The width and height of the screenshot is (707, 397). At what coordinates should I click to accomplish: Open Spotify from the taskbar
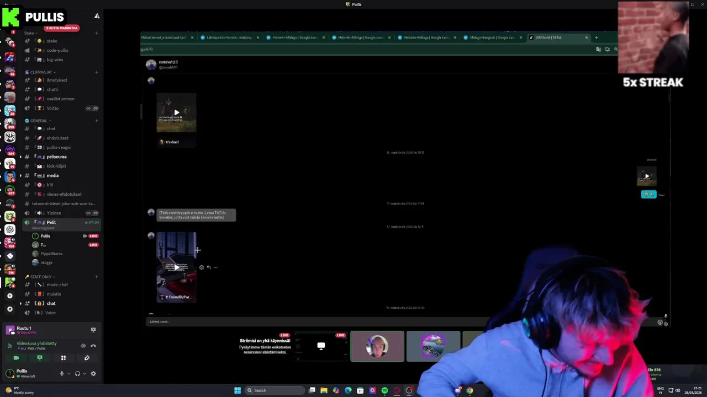click(x=384, y=390)
